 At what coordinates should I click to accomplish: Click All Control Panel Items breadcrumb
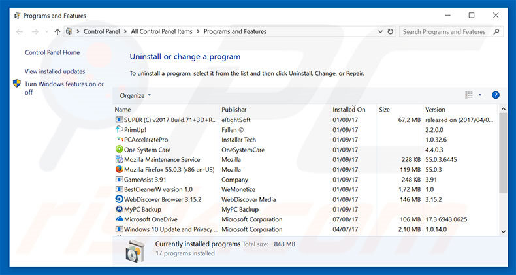coord(161,31)
